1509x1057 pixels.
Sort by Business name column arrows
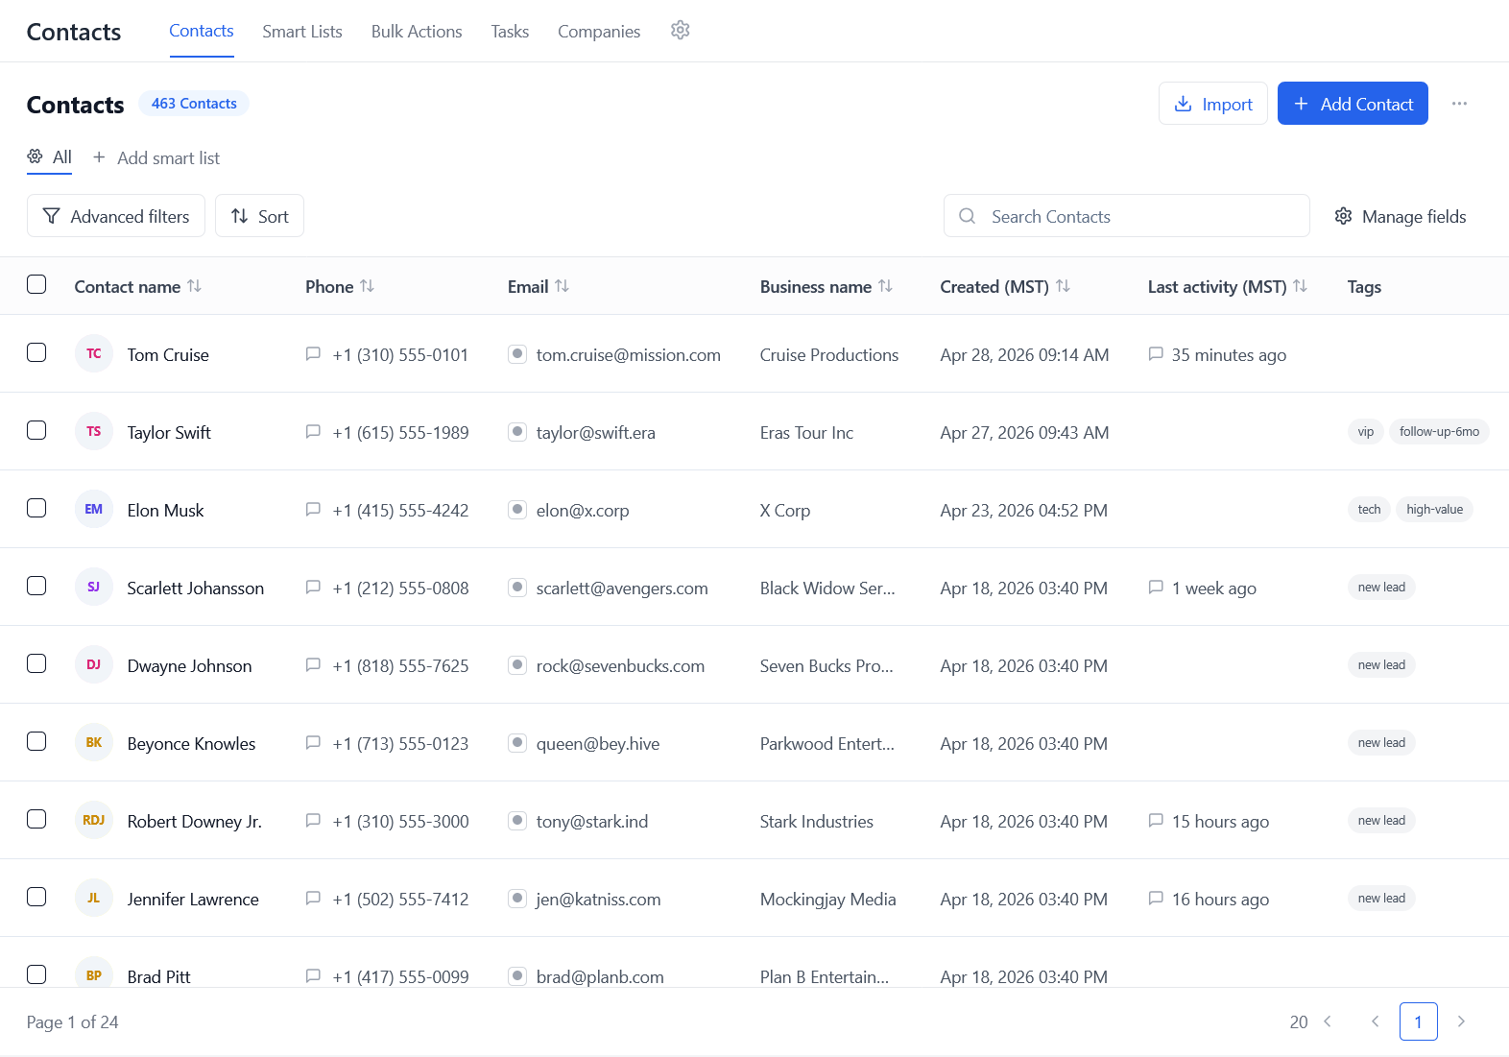pyautogui.click(x=885, y=286)
